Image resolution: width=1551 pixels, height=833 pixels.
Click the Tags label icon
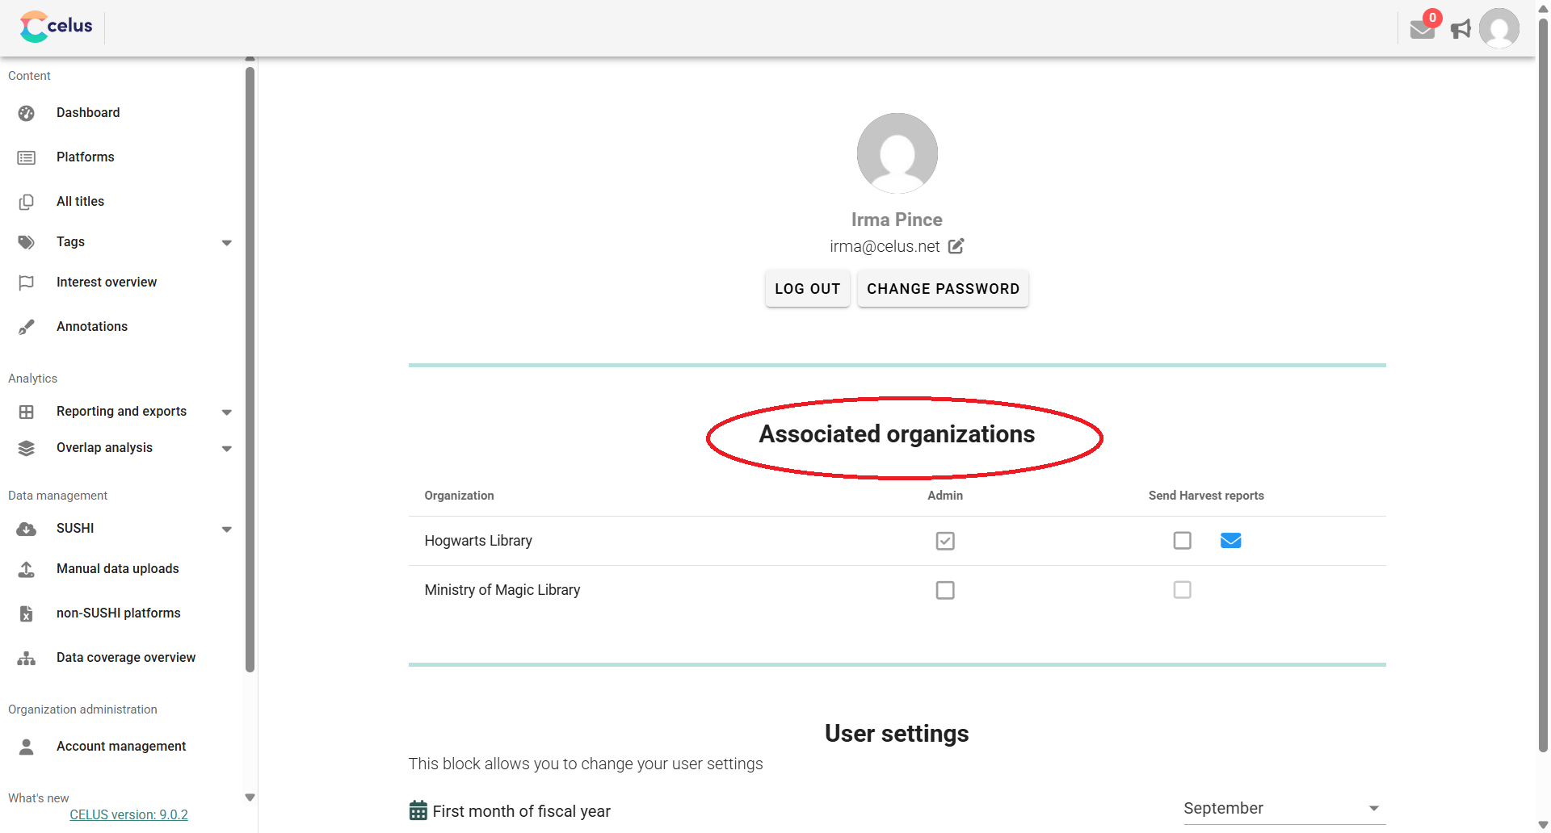point(27,242)
